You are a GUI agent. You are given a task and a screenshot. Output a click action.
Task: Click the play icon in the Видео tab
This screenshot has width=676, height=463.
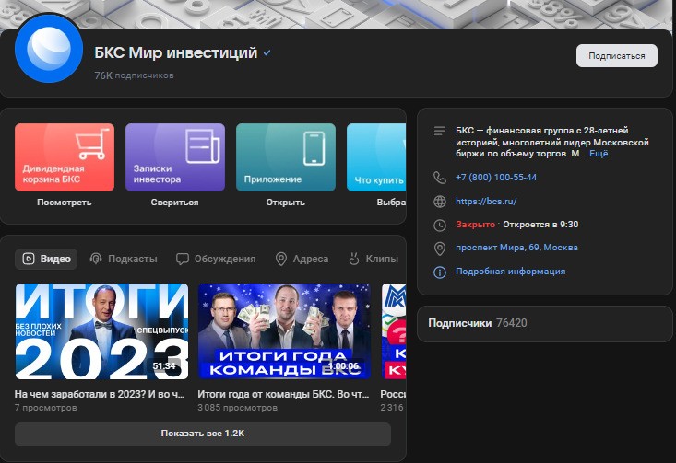(29, 259)
